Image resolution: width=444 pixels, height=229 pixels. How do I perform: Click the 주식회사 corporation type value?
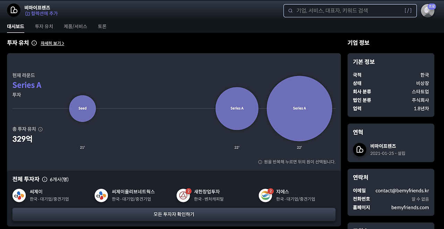coord(420,100)
